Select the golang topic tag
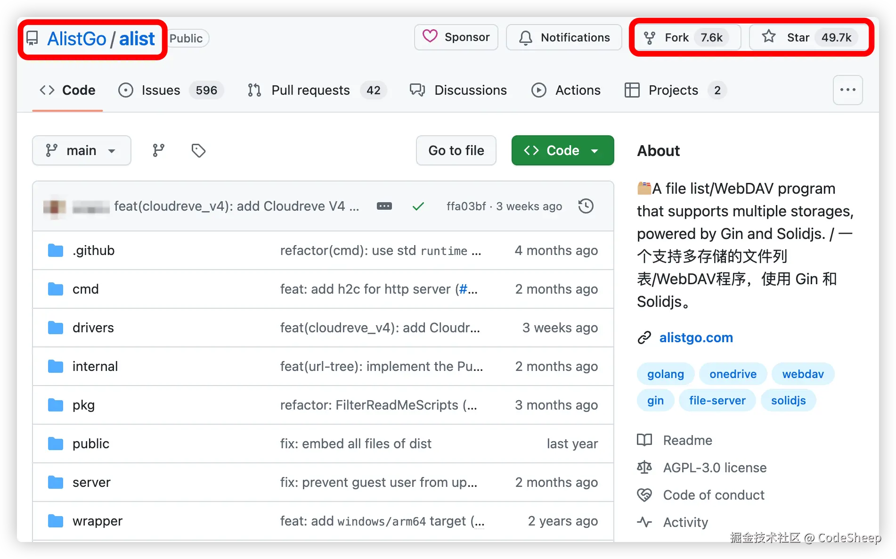This screenshot has width=896, height=559. coord(665,374)
